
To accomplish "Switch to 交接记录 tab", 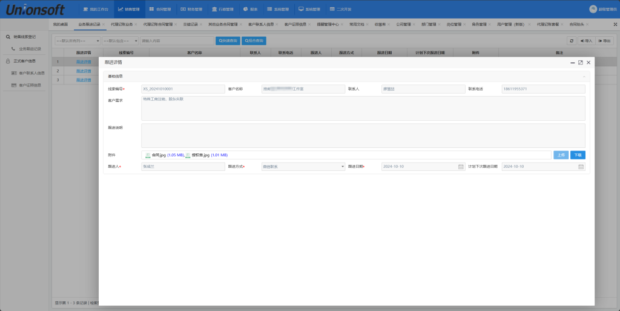I will (x=190, y=24).
